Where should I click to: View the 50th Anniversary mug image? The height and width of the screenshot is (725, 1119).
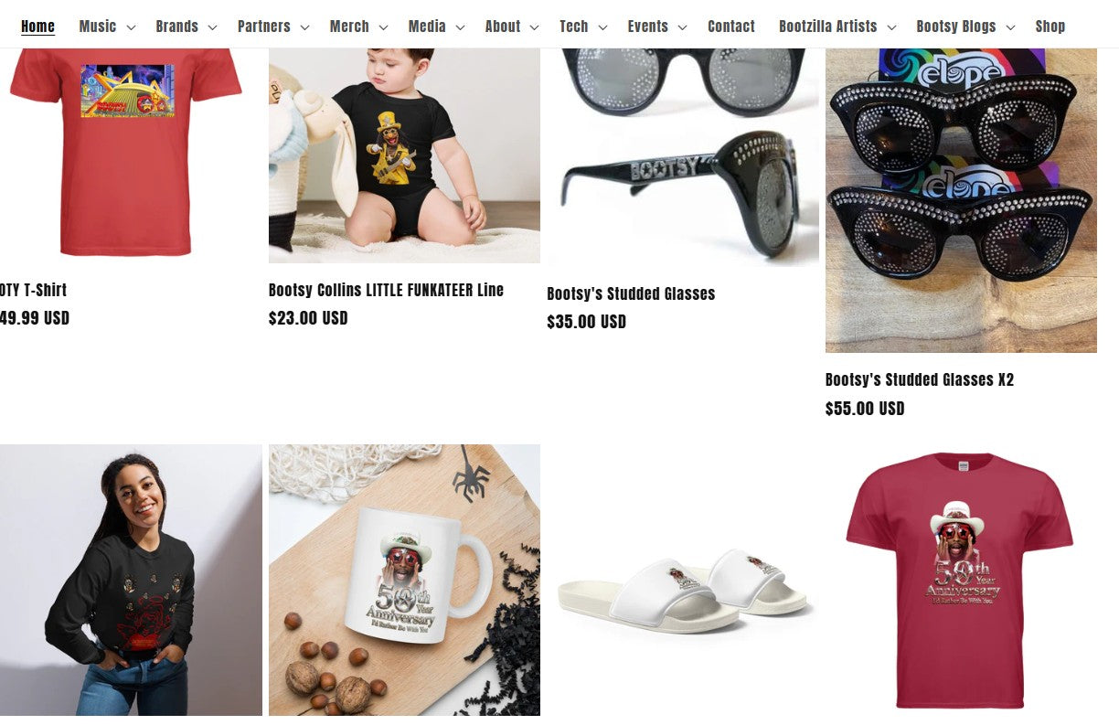click(x=404, y=580)
